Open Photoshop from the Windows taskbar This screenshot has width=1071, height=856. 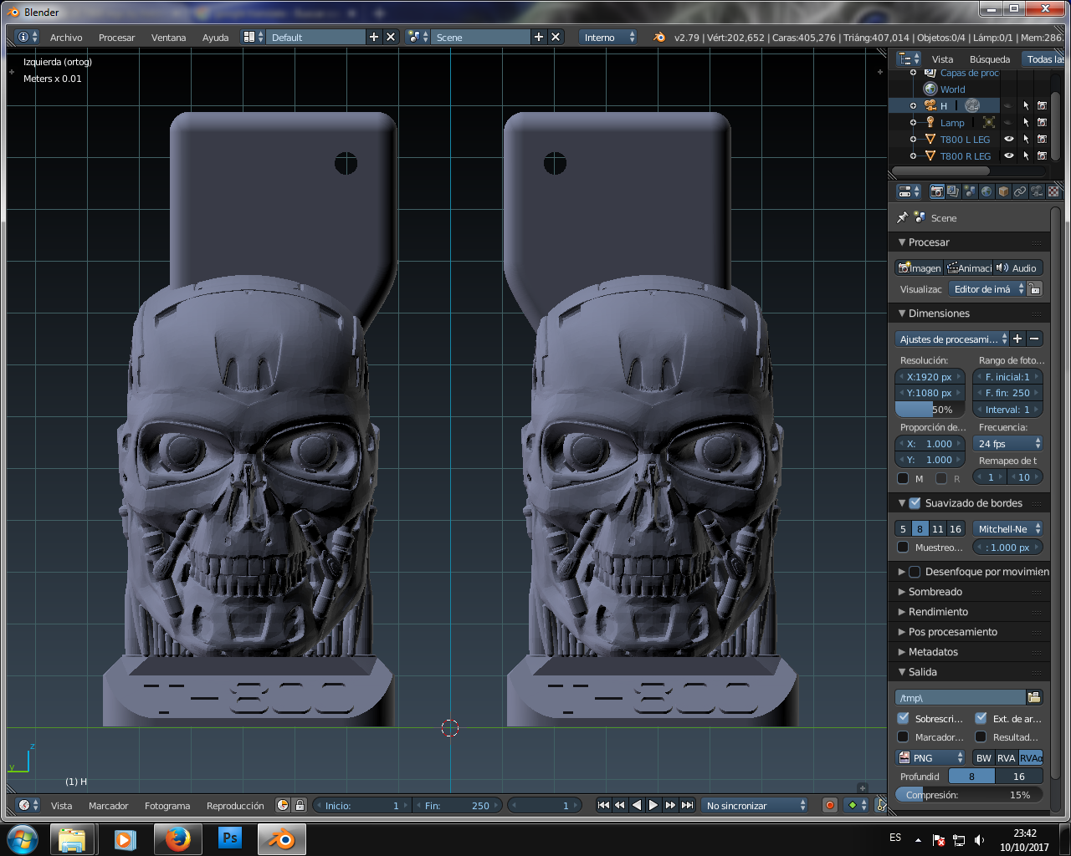229,838
